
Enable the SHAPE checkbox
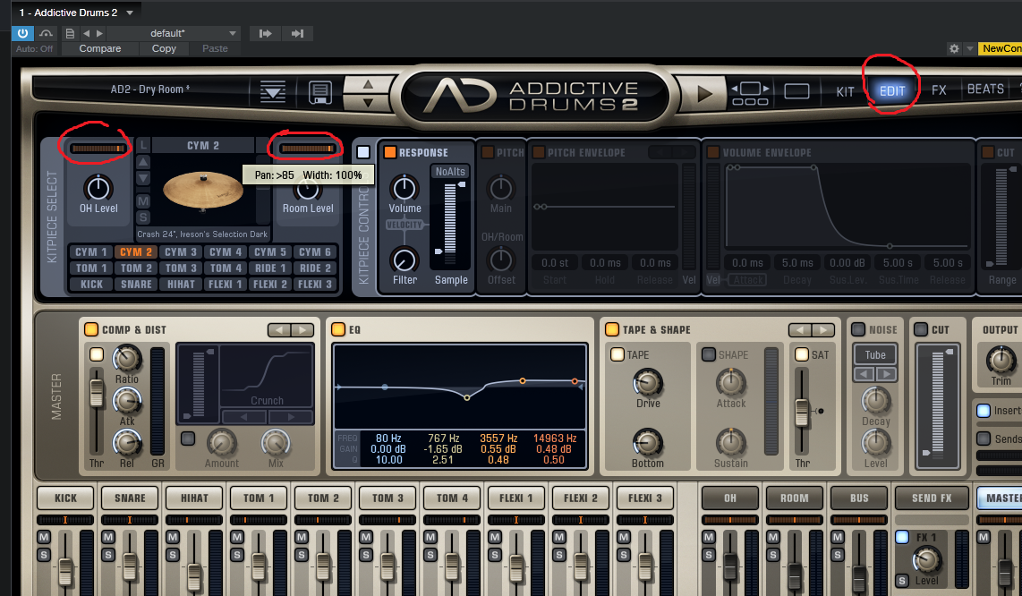pos(709,354)
